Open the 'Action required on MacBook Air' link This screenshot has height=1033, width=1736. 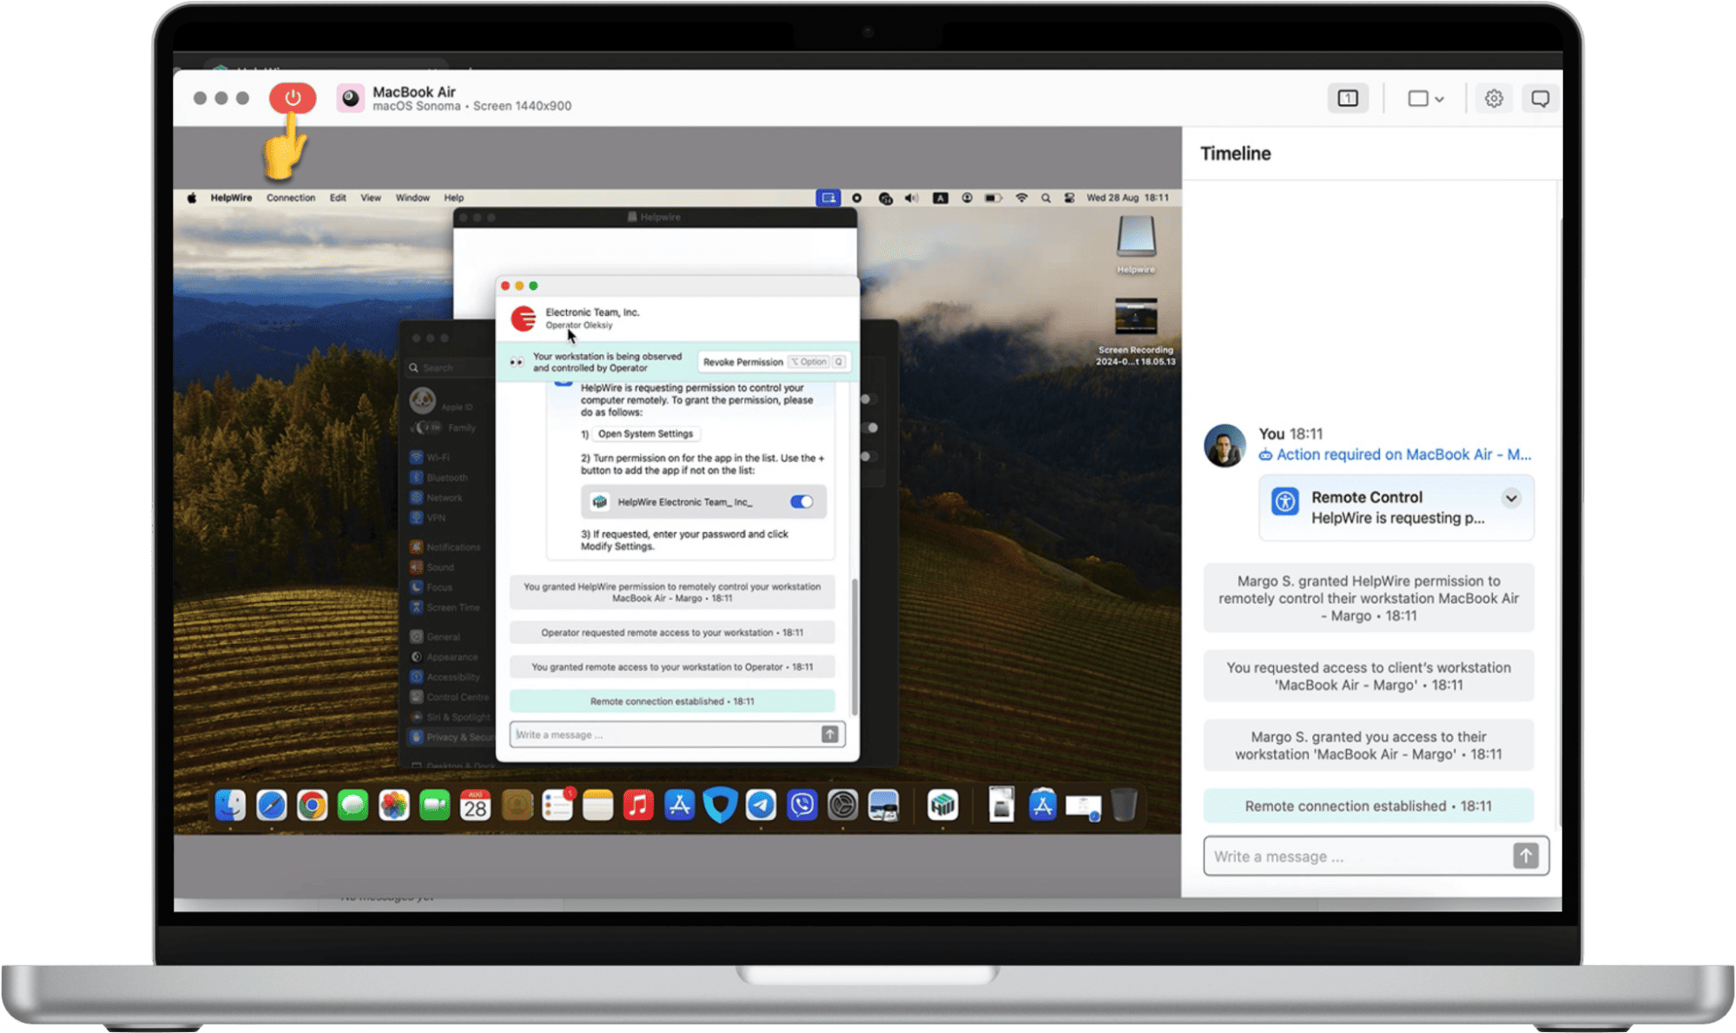1396,454
